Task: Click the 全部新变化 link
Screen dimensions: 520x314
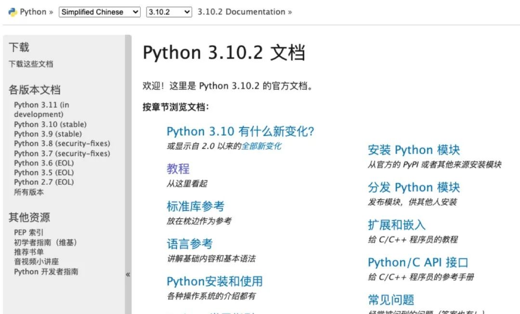Action: [x=261, y=146]
